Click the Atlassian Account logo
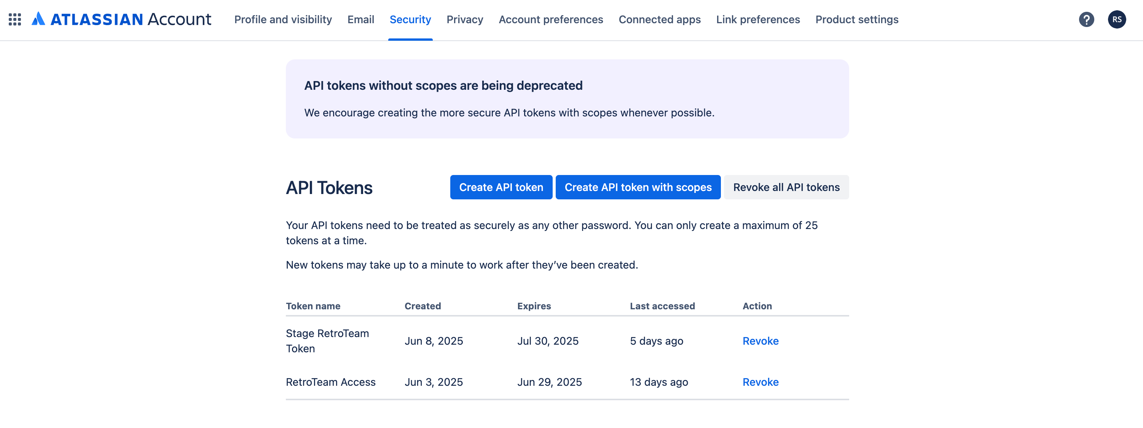Screen dimensions: 1143x428 [x=121, y=19]
